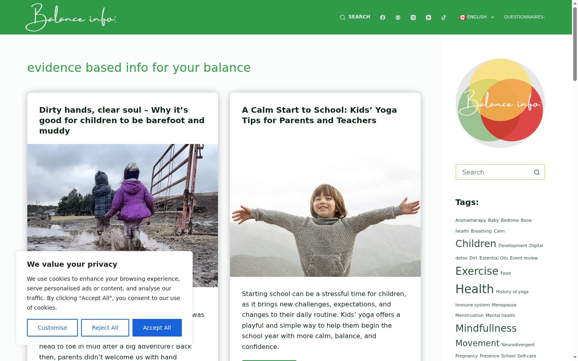Click the Pregnancy tag
Screen dimensions: 578x361
[466, 356]
